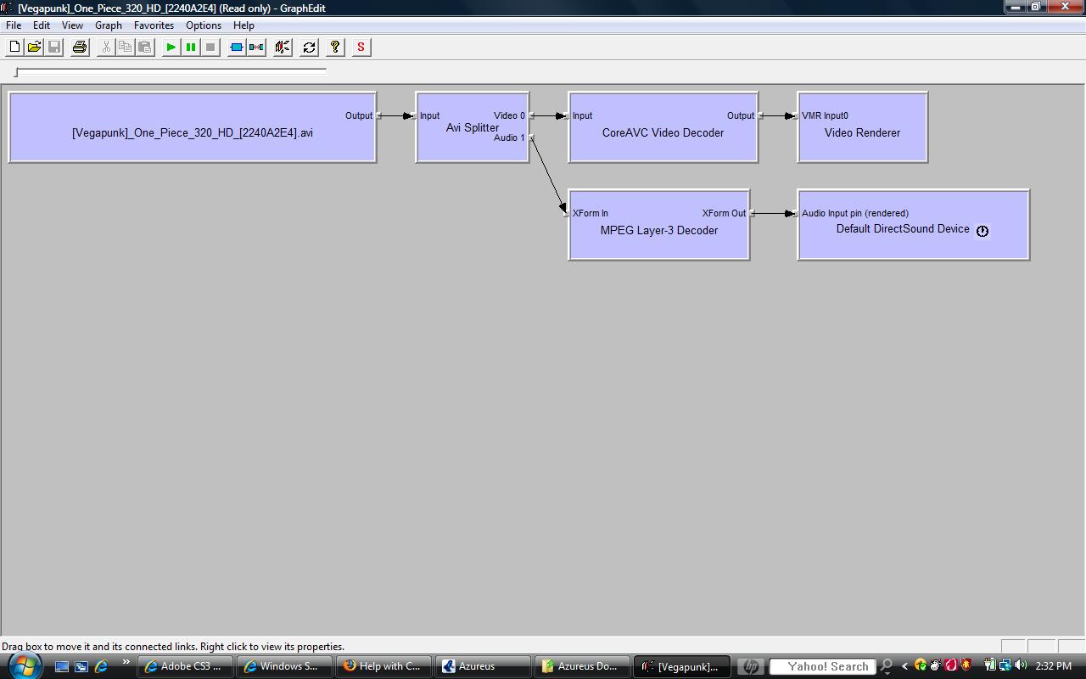
Task: Open the File menu
Action: tap(14, 25)
